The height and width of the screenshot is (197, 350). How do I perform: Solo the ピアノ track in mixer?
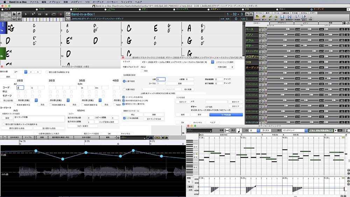click(263, 35)
